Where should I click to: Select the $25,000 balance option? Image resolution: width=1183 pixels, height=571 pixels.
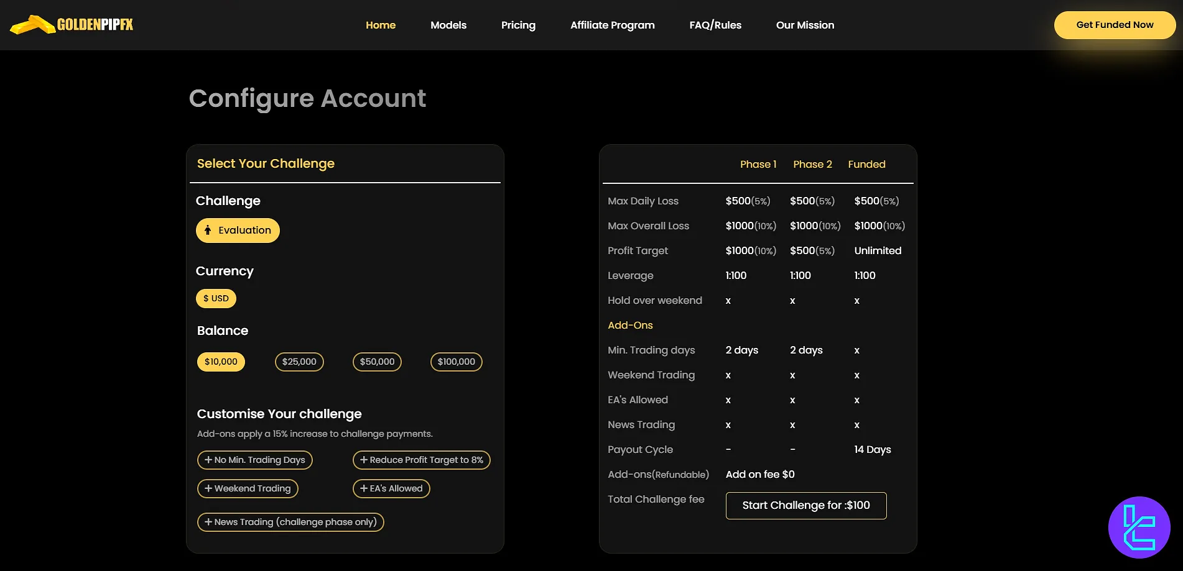coord(299,361)
